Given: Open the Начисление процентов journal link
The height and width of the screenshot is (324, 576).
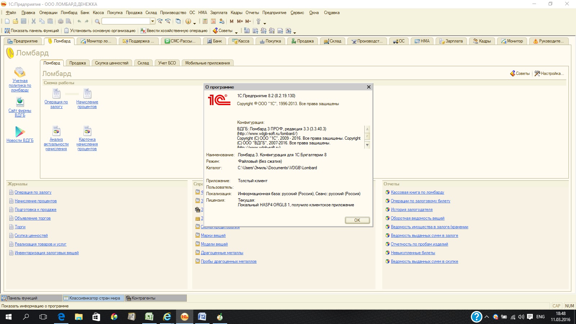Looking at the screenshot, I should point(36,201).
